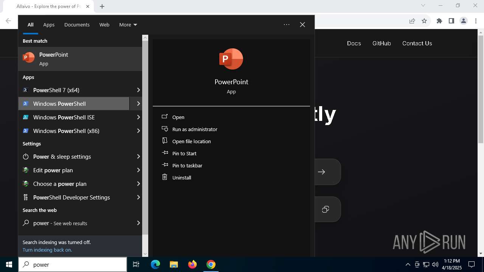Open Chrome extensions puzzle icon
The height and width of the screenshot is (272, 484).
[x=439, y=21]
